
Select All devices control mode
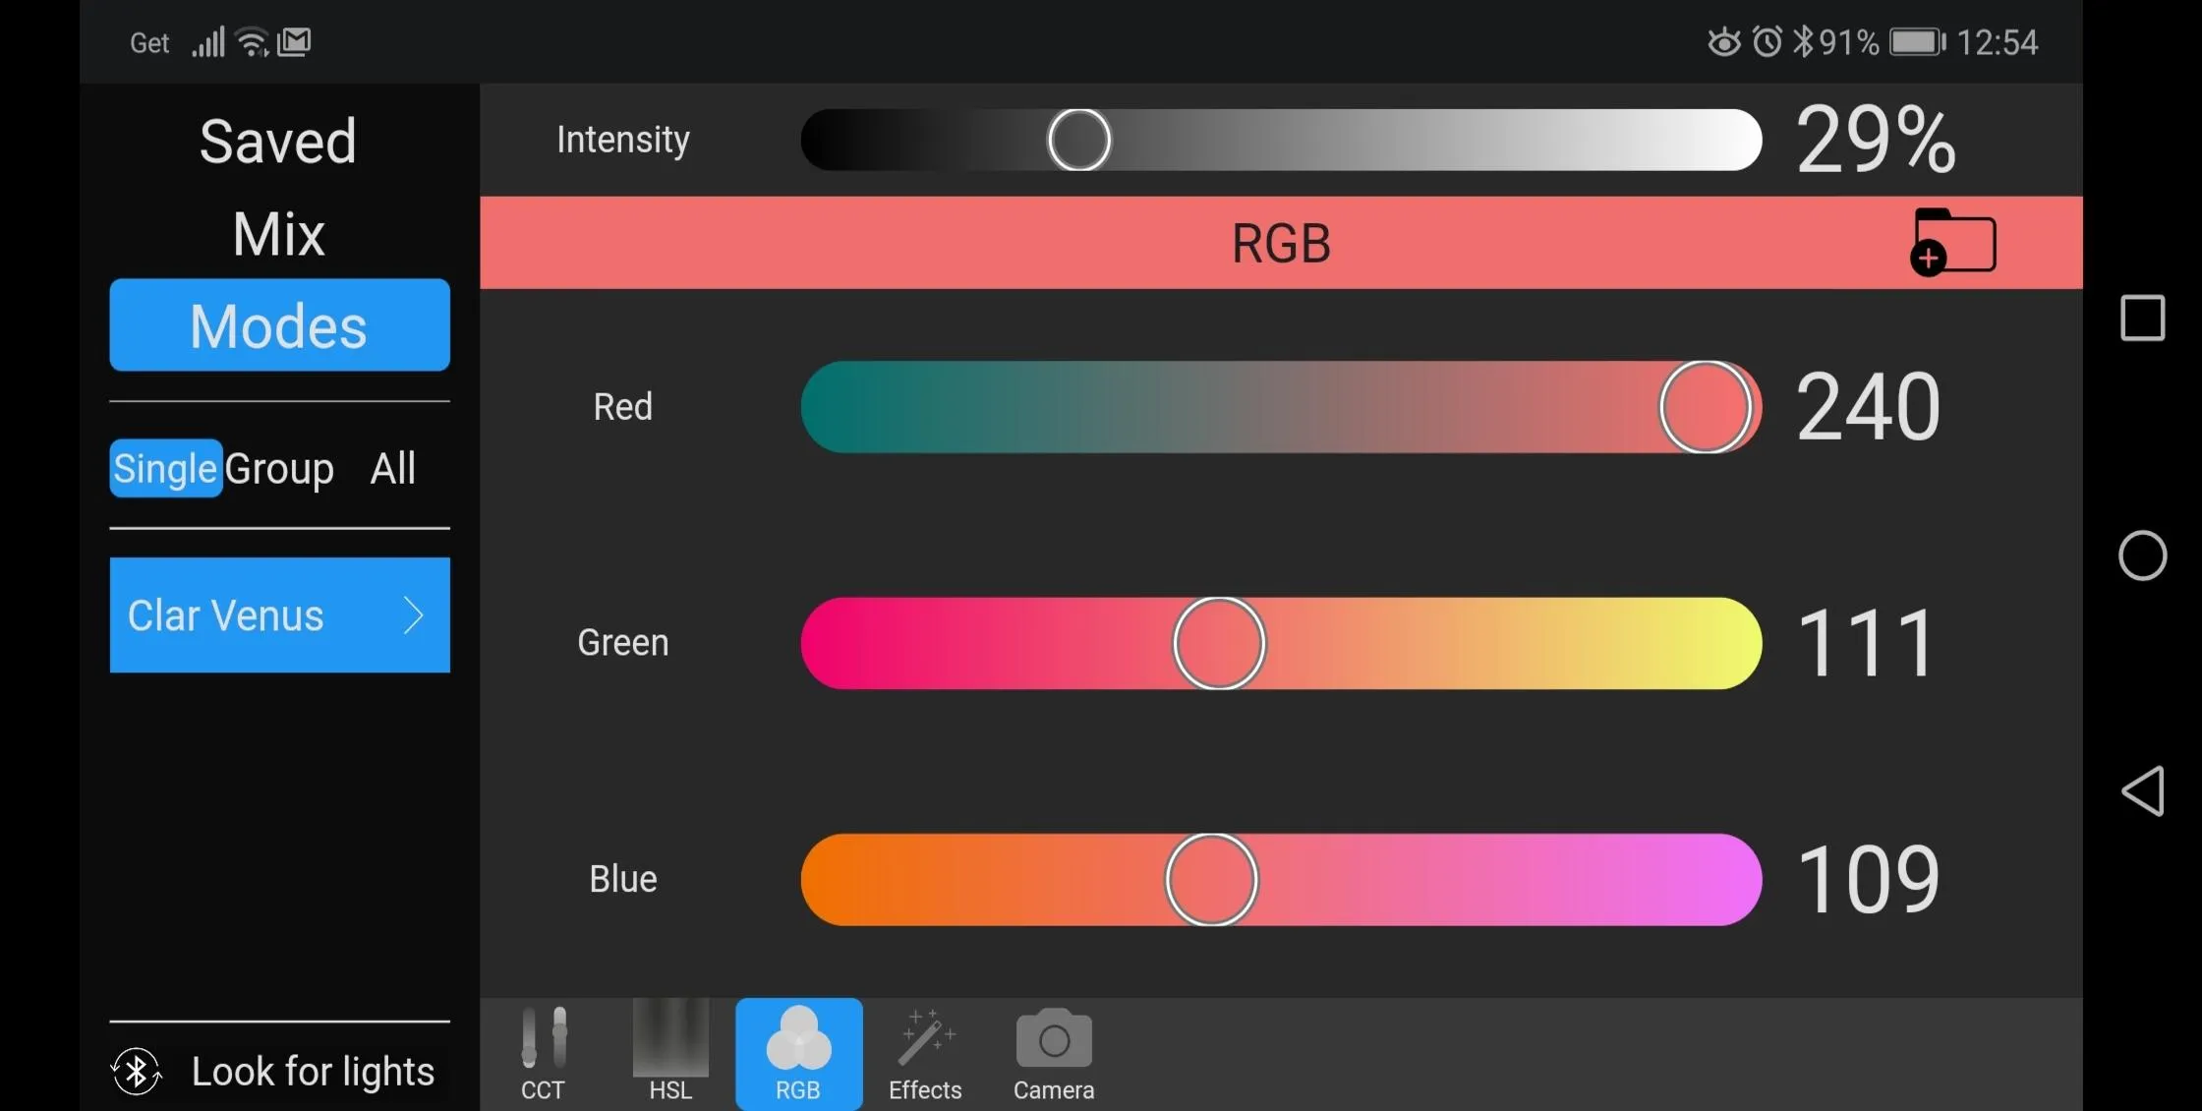pos(393,466)
